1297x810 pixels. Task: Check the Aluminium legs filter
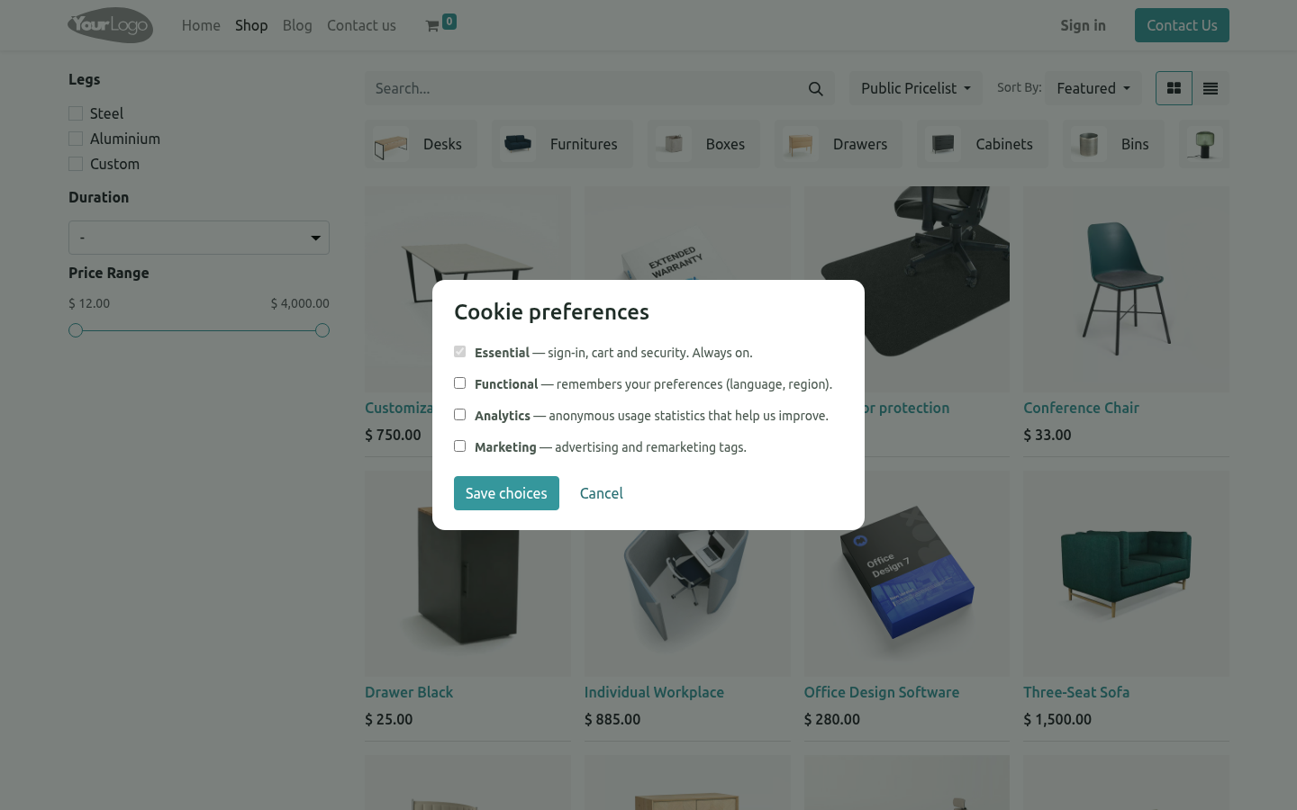(76, 139)
